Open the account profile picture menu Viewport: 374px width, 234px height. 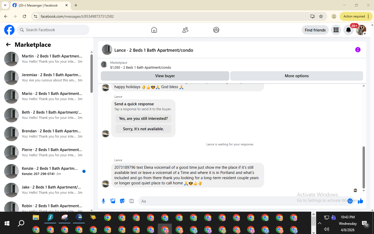click(361, 30)
